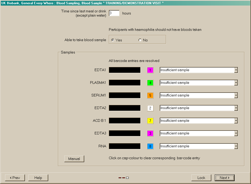Click the orange cap-colour 5 for SERUM1
Viewport: 251px width, 184px height.
click(150, 95)
